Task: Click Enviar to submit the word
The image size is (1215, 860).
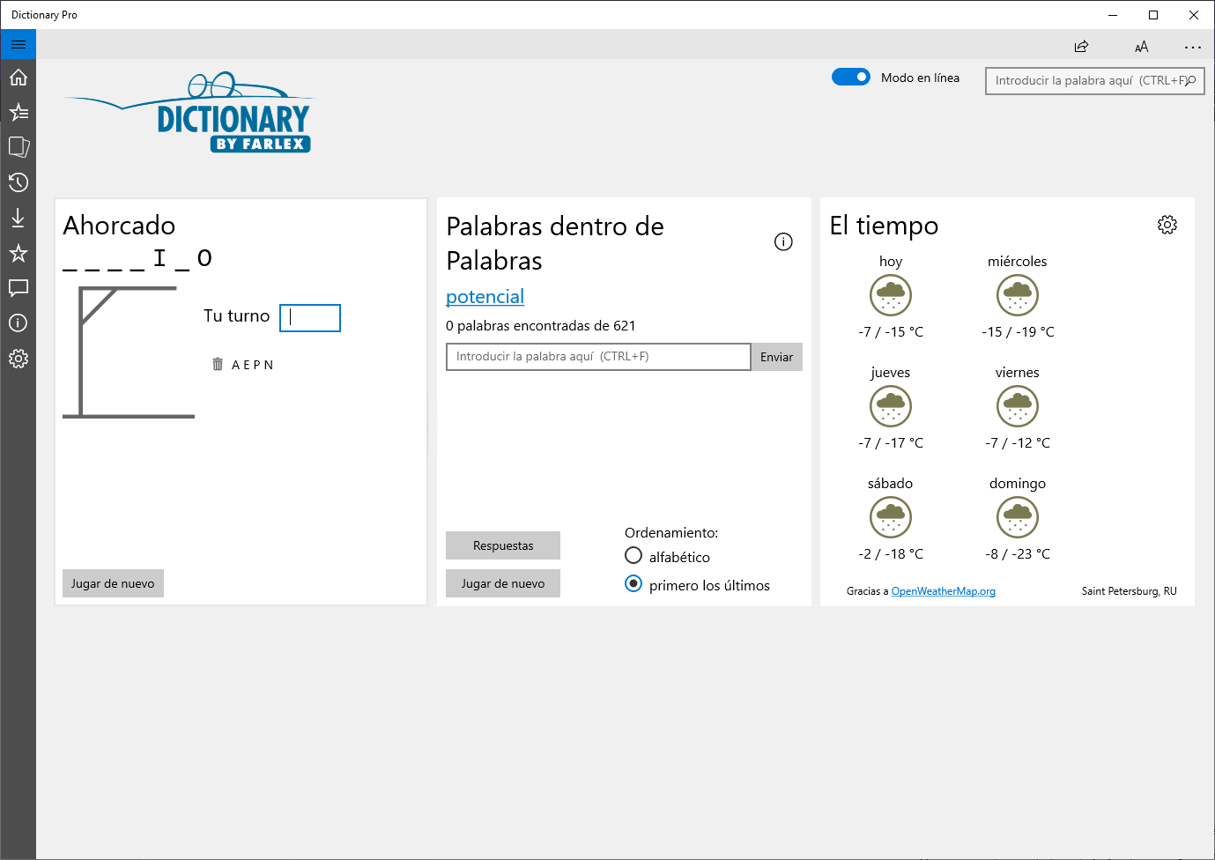Action: tap(776, 357)
